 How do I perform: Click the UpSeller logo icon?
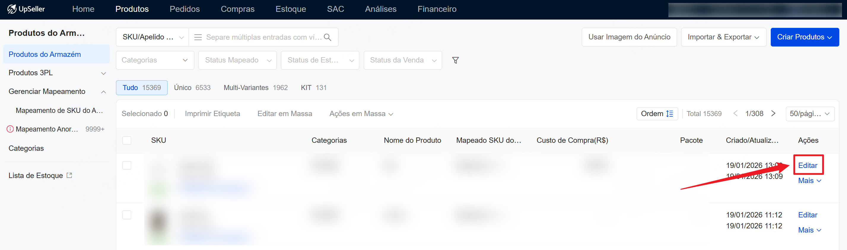[12, 9]
